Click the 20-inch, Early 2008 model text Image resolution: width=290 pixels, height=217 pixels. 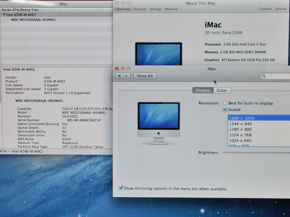click(223, 33)
